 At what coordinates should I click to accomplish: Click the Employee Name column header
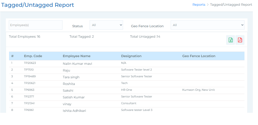click(77, 56)
